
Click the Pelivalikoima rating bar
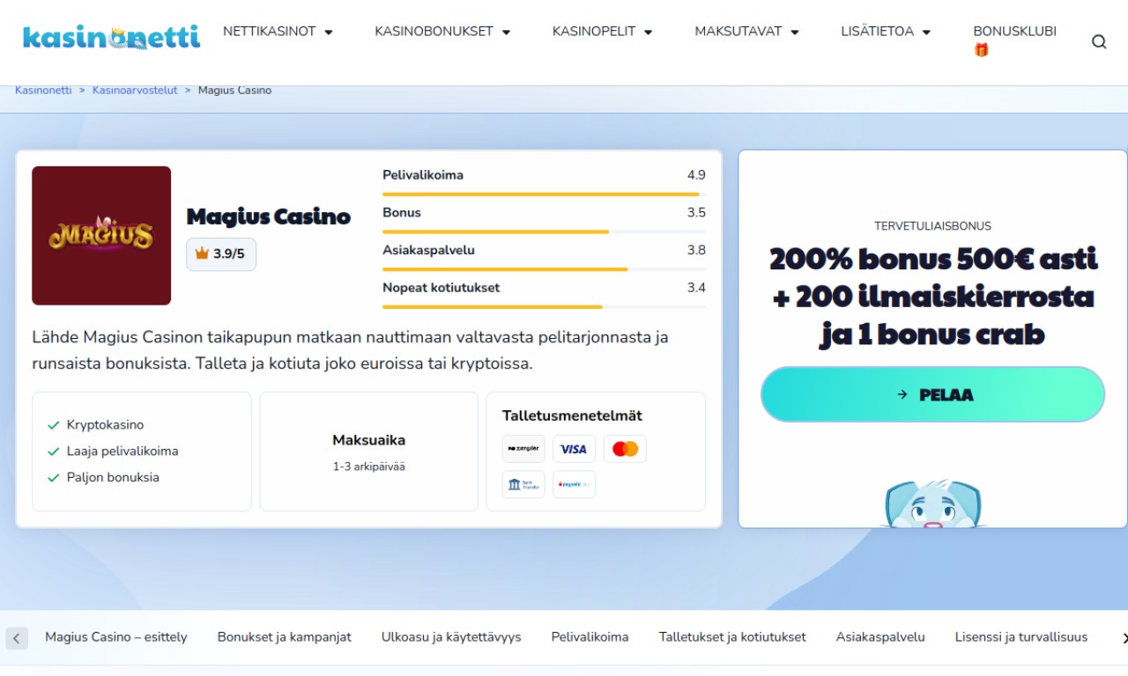[x=544, y=194]
